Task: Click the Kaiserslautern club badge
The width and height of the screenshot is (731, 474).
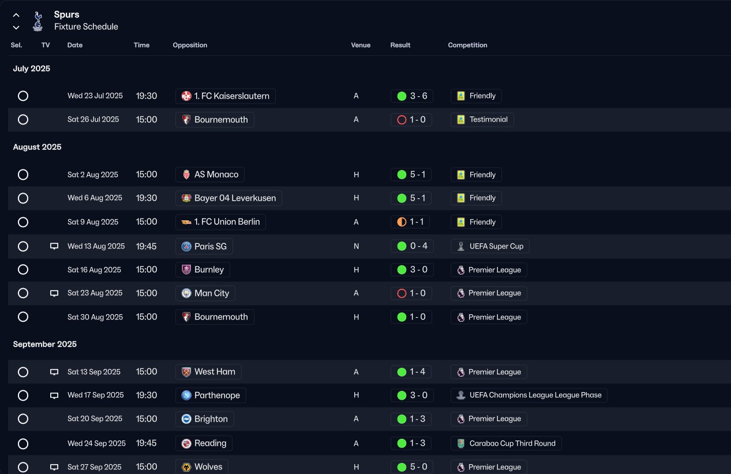Action: click(x=186, y=96)
